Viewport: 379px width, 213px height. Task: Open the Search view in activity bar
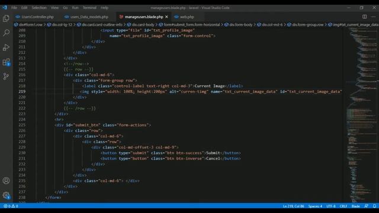6,33
